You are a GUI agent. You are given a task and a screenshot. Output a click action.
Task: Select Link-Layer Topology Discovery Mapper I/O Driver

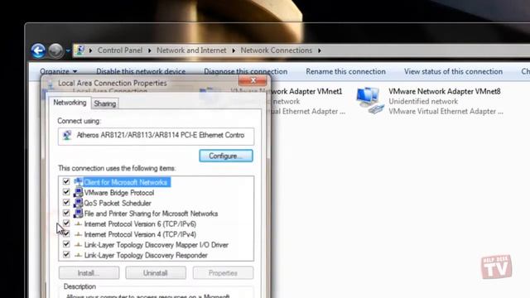point(157,245)
